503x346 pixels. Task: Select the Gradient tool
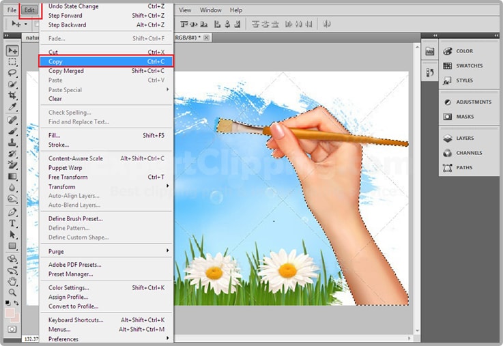(x=12, y=176)
